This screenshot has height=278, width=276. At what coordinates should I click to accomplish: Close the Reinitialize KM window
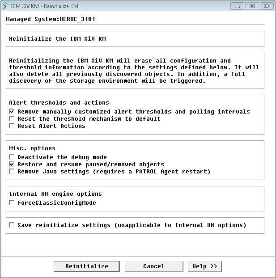[267, 6]
